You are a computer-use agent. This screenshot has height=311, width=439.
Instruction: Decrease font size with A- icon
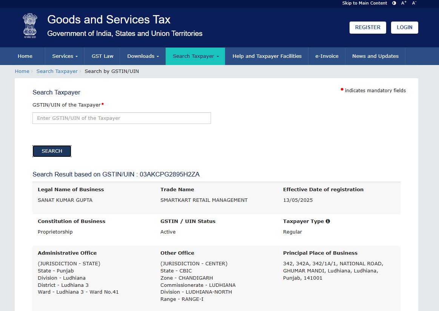tap(414, 3)
